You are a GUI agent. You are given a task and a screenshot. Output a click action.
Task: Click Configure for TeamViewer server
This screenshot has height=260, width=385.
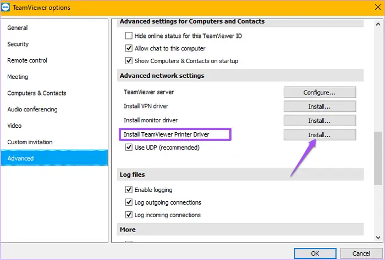(320, 92)
